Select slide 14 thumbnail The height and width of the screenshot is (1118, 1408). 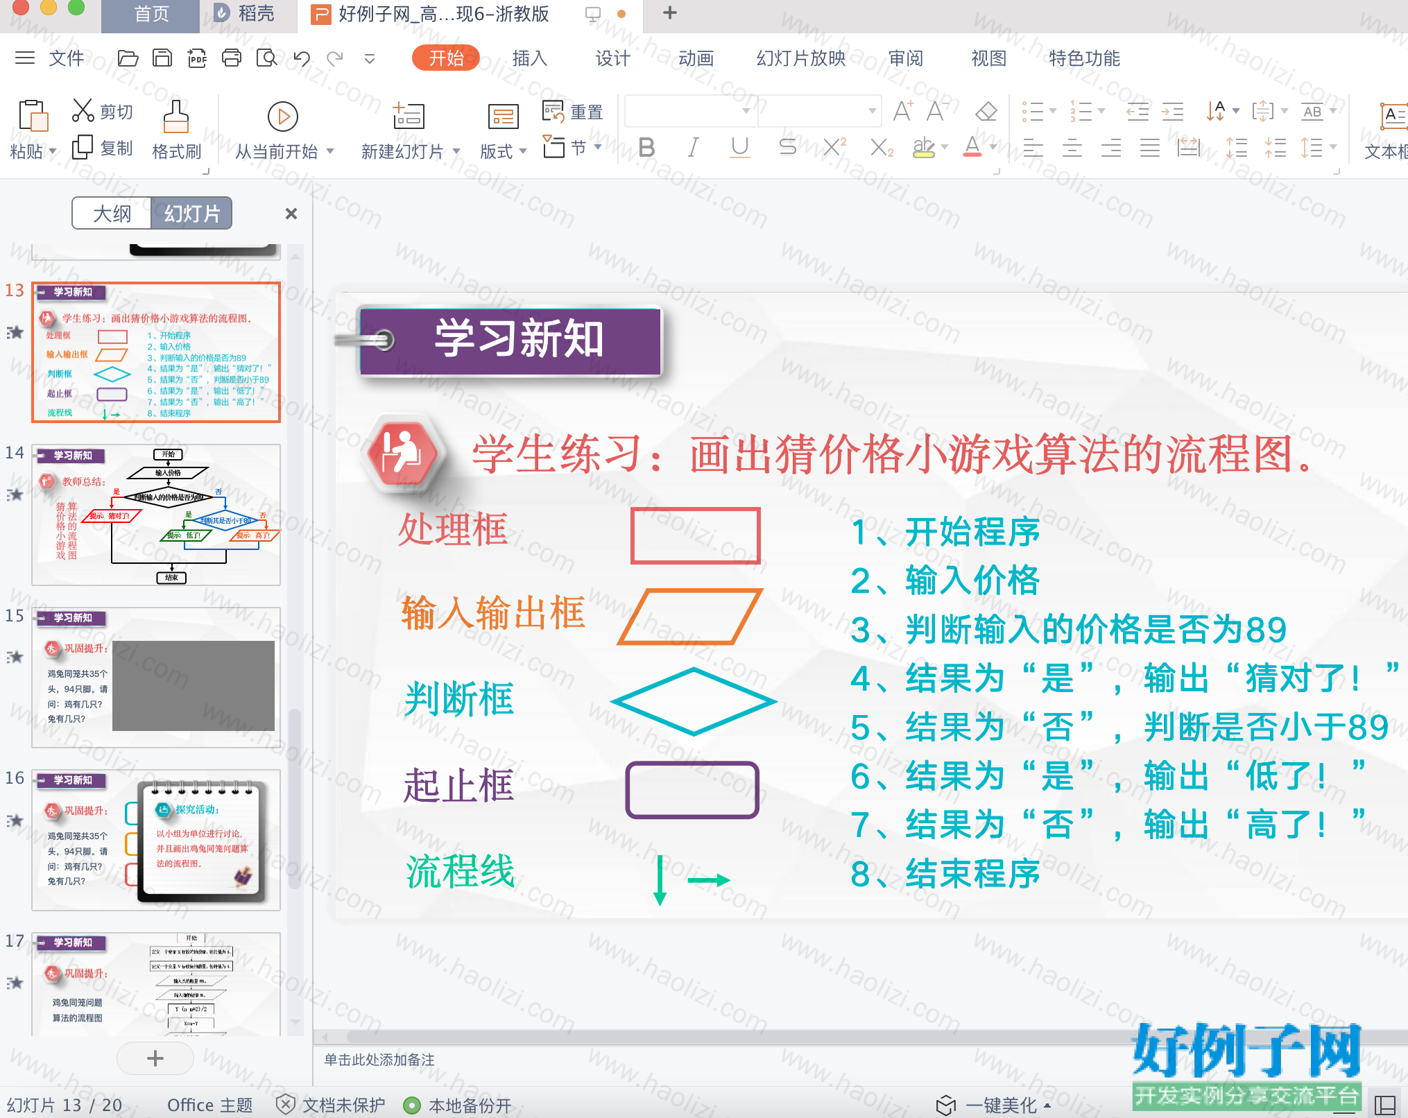point(156,515)
